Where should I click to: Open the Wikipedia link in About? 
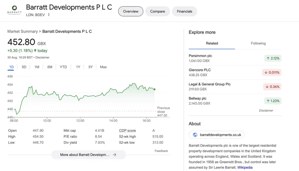[x=245, y=167]
